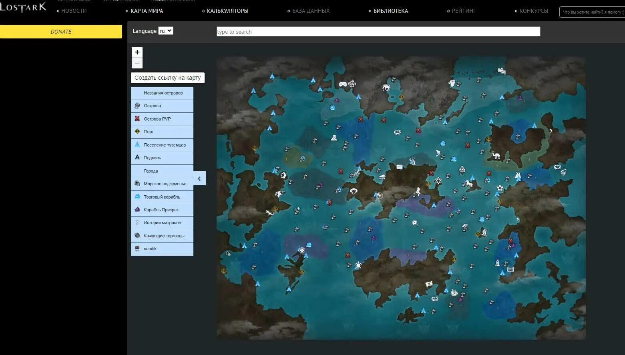Zoom in the map with the plus button
Screen dimensions: 625x355
click(137, 52)
